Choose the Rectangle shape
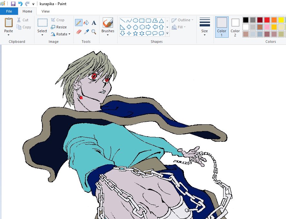This screenshot has height=219, width=286. [x=142, y=20]
